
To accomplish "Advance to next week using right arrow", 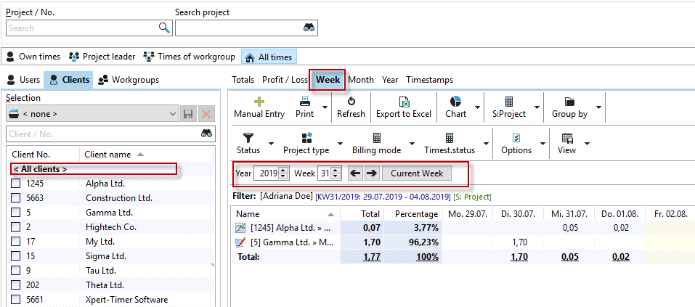I will [371, 173].
